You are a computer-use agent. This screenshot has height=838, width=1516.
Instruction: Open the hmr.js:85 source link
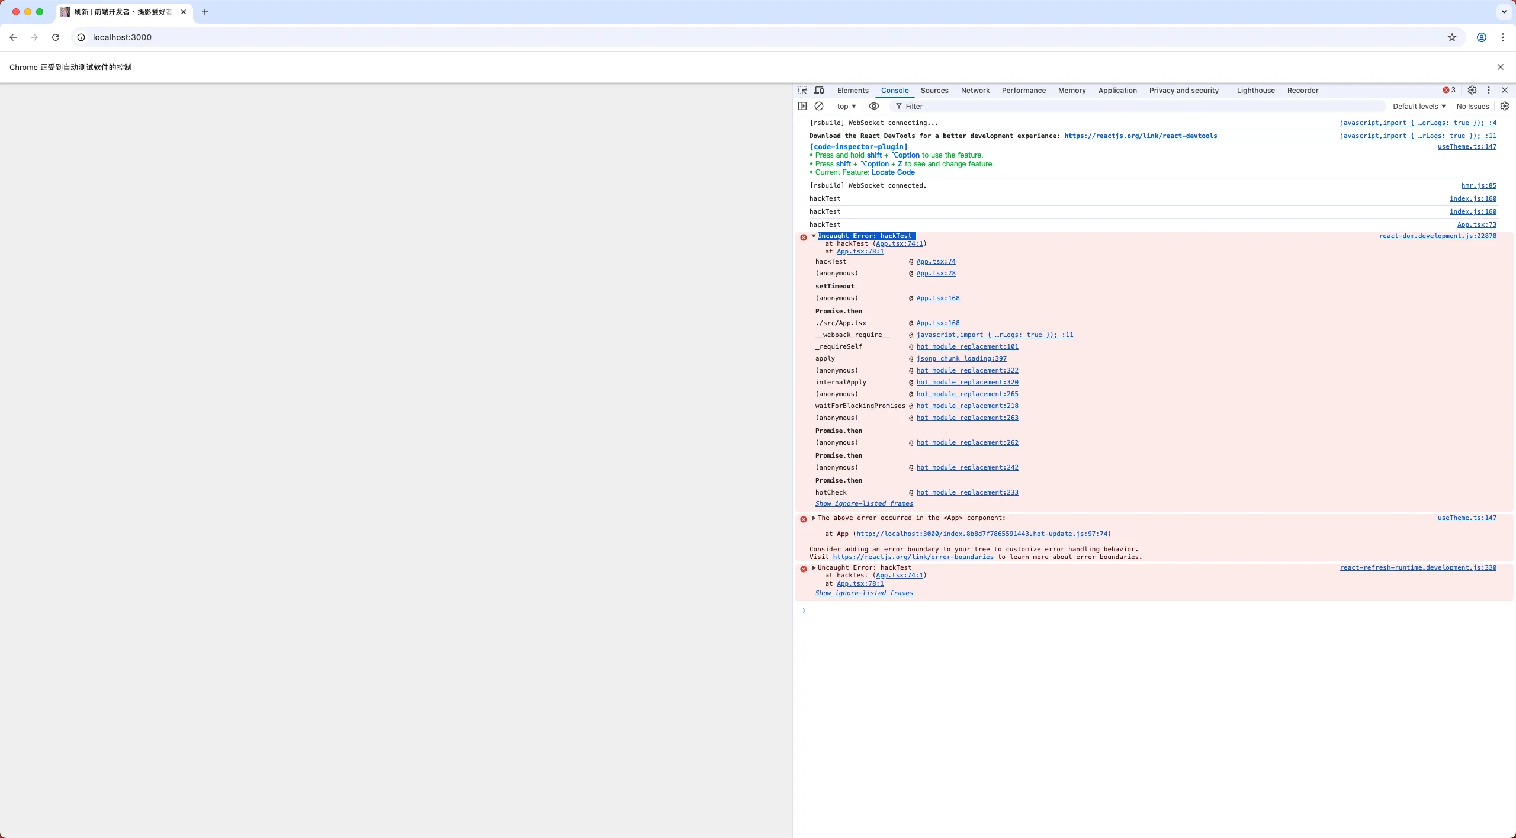point(1479,185)
